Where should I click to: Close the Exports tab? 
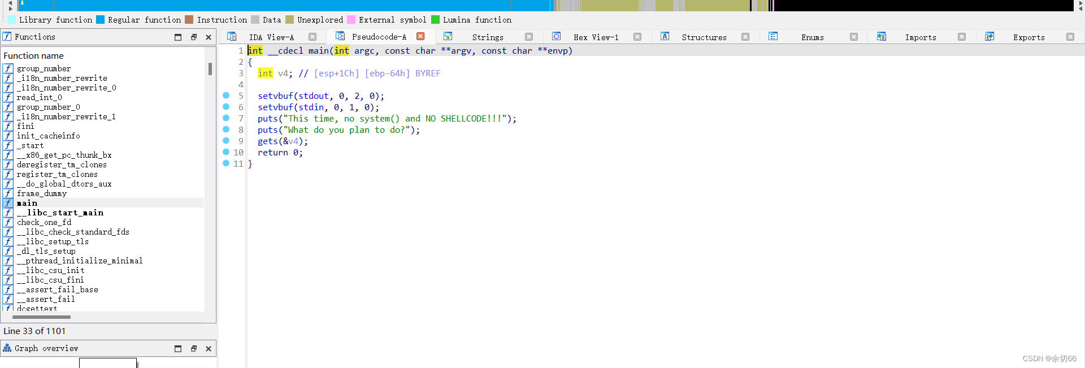click(x=1070, y=37)
